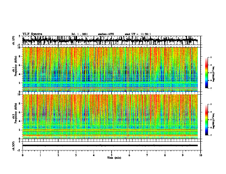Click the time-axis tick label "7"
226x174 pixels.
147,155
